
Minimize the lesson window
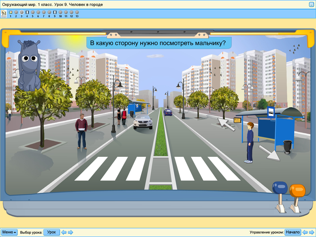coord(311,4)
